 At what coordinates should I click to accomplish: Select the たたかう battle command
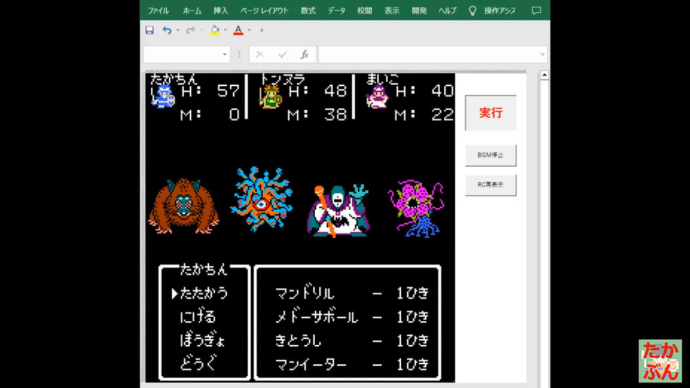(x=204, y=293)
